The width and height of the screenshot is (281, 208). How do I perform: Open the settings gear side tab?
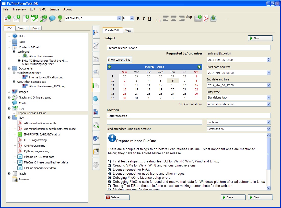pos(96,164)
